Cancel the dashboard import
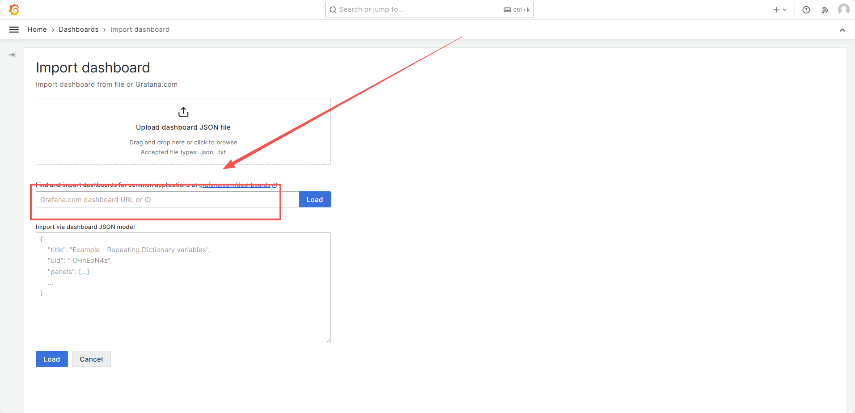Image resolution: width=855 pixels, height=413 pixels. (x=91, y=359)
